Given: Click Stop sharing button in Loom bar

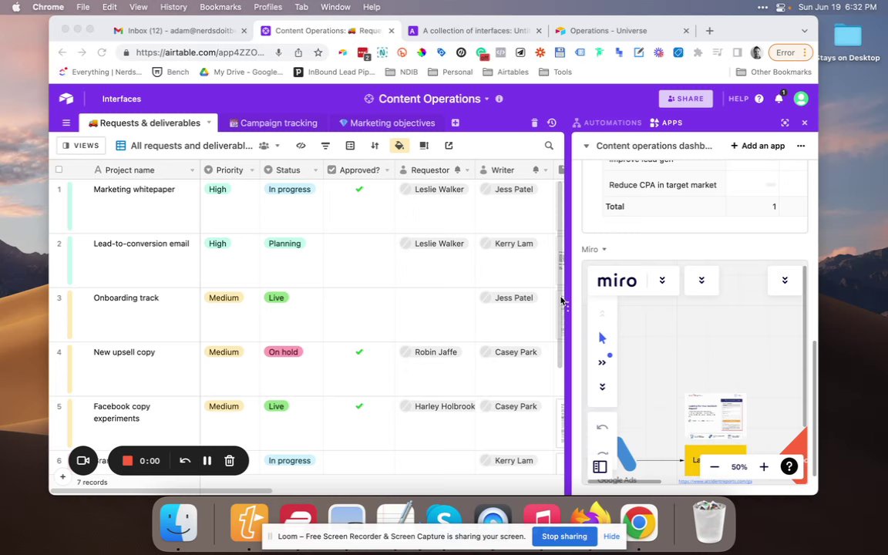Looking at the screenshot, I should pos(564,536).
